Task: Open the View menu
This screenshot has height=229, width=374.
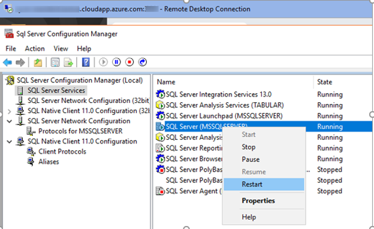Action: [x=61, y=48]
